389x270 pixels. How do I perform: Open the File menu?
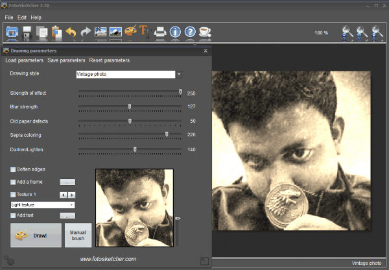(x=9, y=17)
